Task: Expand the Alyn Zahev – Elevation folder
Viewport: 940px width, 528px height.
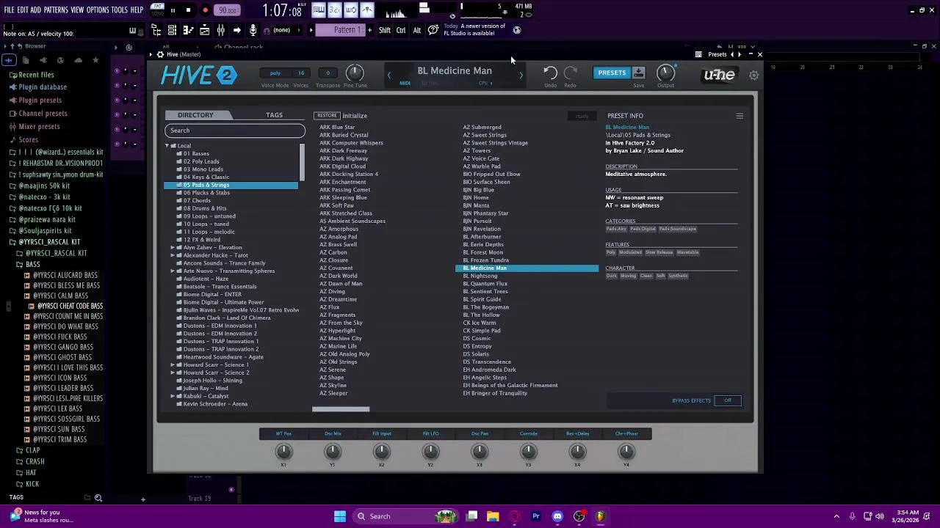Action: tap(173, 247)
